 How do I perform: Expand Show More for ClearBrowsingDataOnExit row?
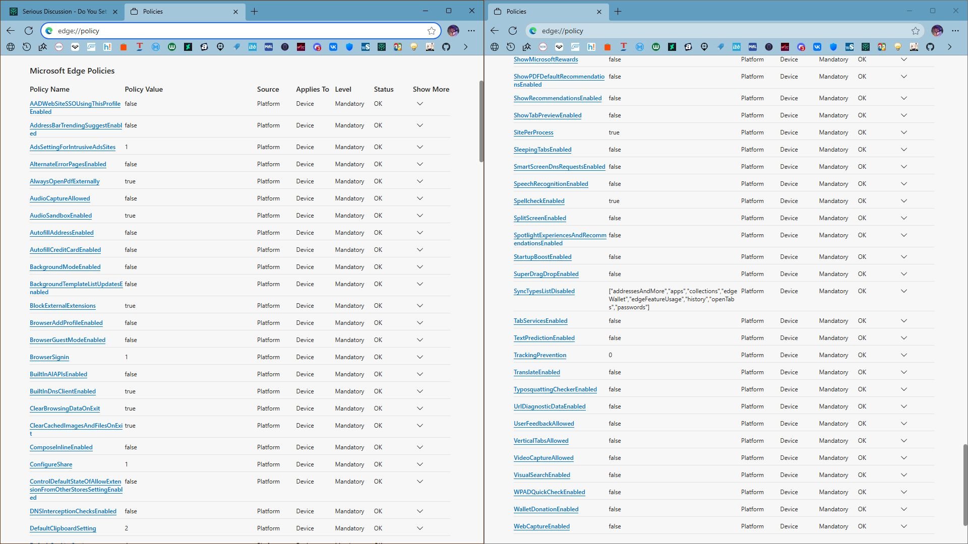[x=419, y=409]
